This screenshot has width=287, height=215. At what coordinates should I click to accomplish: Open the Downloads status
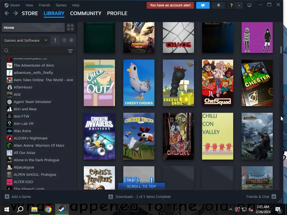[x=140, y=197]
